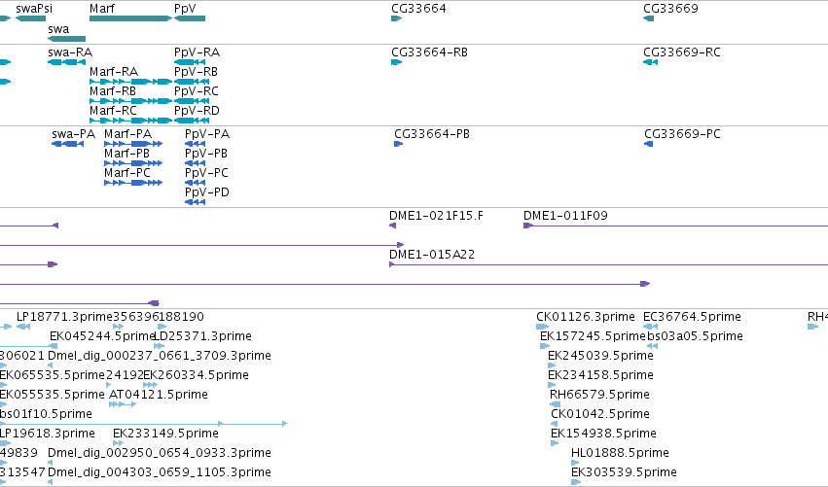The height and width of the screenshot is (487, 828).
Task: Click the CG33669 gene label
Action: click(x=670, y=9)
